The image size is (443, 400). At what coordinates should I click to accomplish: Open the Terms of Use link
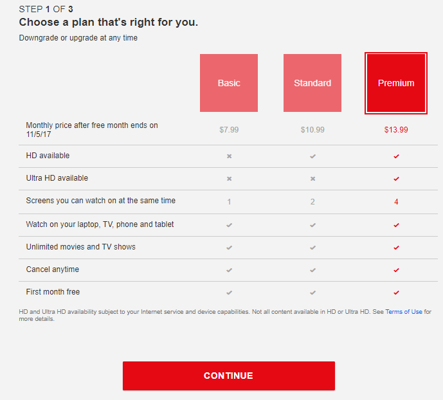pyautogui.click(x=404, y=312)
